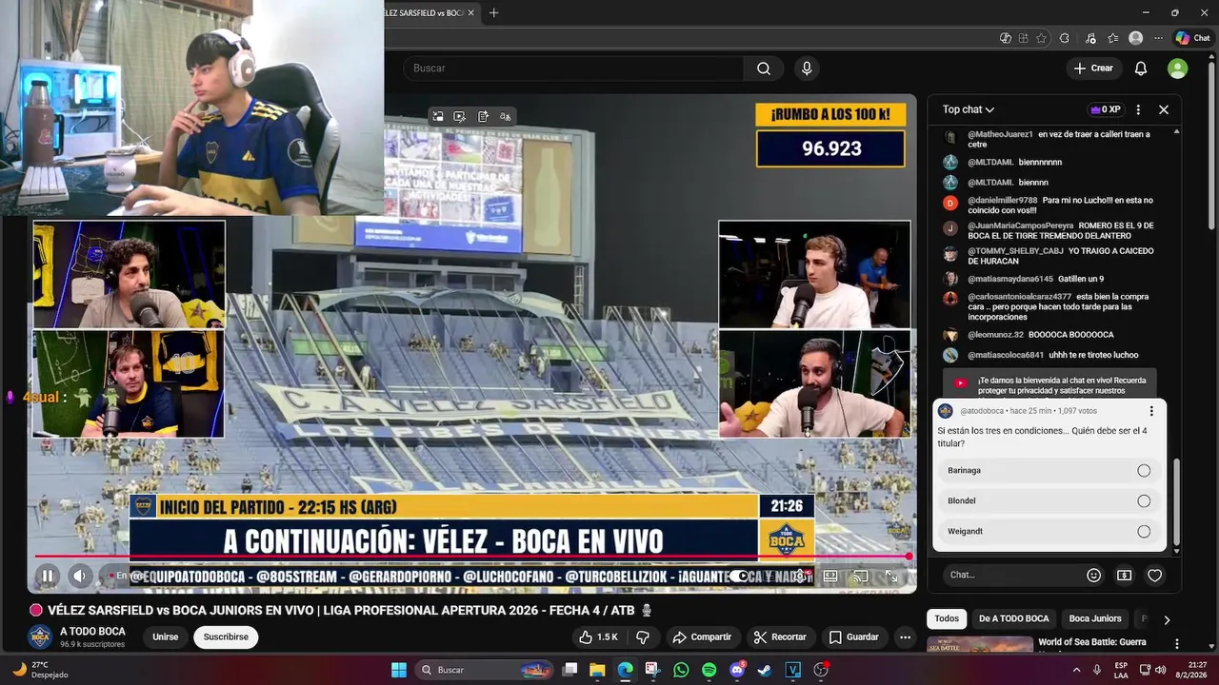Open browser extensions puzzle icon

(x=1065, y=38)
